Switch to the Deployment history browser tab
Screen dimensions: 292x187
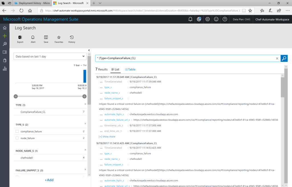(31, 3)
